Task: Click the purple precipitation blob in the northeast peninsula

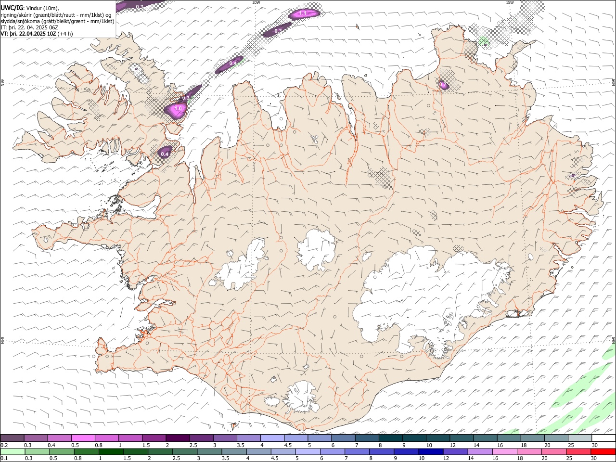Action: pyautogui.click(x=443, y=85)
